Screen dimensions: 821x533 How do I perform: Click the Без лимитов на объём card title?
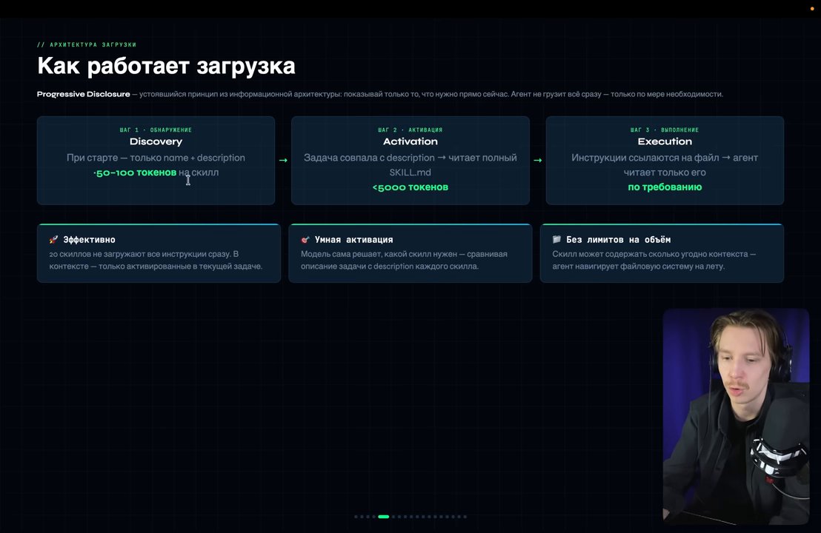coord(619,240)
